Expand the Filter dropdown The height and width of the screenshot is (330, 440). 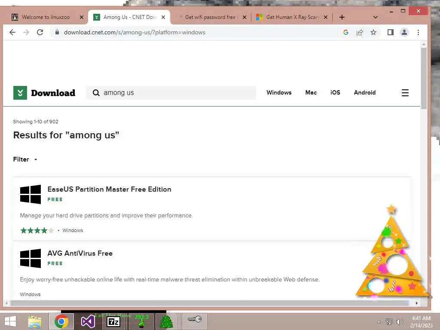click(25, 159)
